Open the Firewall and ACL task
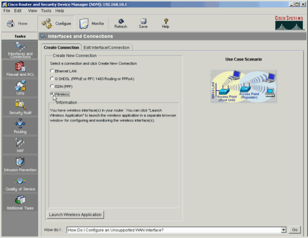 (x=20, y=69)
